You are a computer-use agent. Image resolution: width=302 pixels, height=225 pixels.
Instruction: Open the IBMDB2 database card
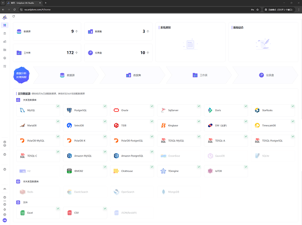[x=85, y=171]
